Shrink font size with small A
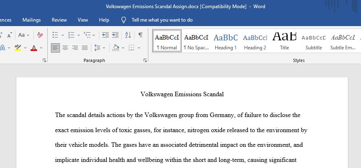The image size is (361, 168). (9, 35)
